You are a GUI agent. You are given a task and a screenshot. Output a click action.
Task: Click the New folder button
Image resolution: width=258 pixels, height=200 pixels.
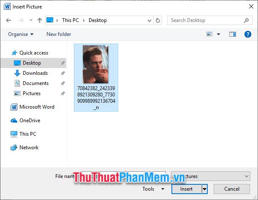[x=59, y=34]
